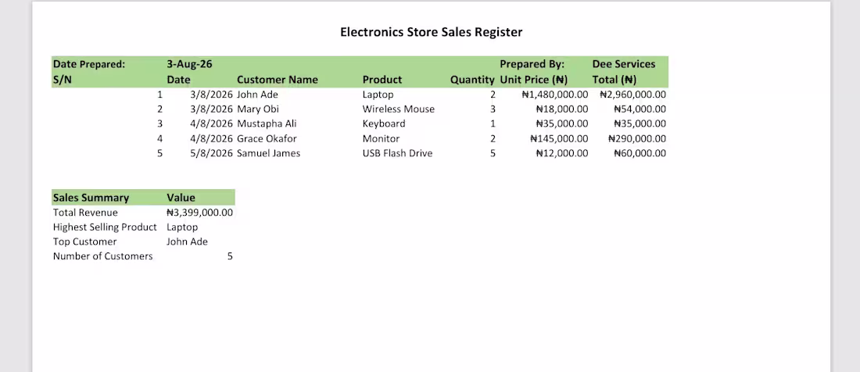Select the Prepared By label
Screen dimensions: 860x372
pyautogui.click(x=532, y=64)
